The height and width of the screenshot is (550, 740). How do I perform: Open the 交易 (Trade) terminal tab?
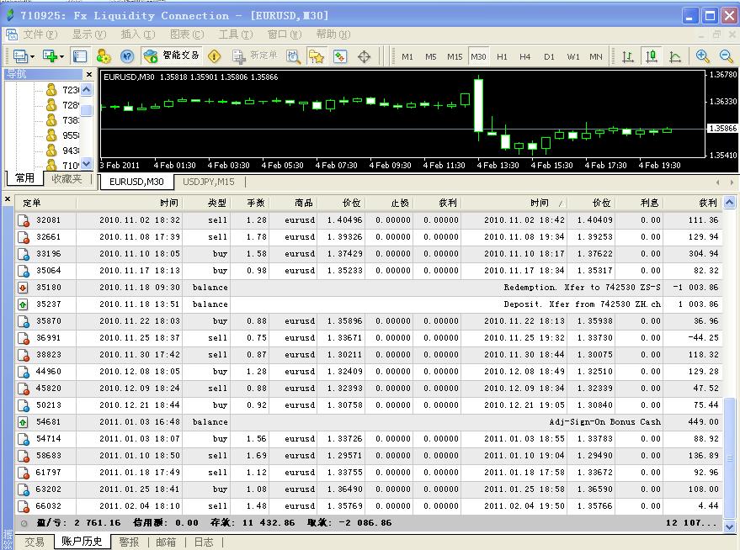(x=35, y=542)
